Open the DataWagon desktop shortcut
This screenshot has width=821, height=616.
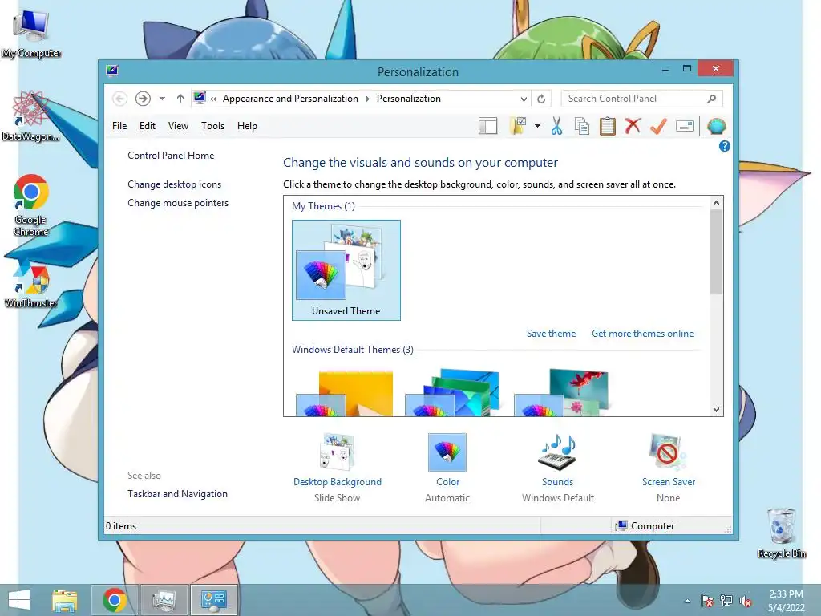coord(30,115)
